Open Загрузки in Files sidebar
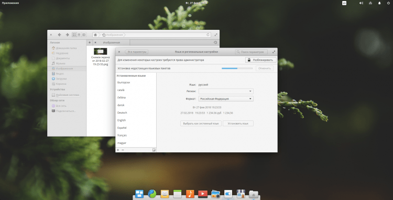 pos(67,79)
